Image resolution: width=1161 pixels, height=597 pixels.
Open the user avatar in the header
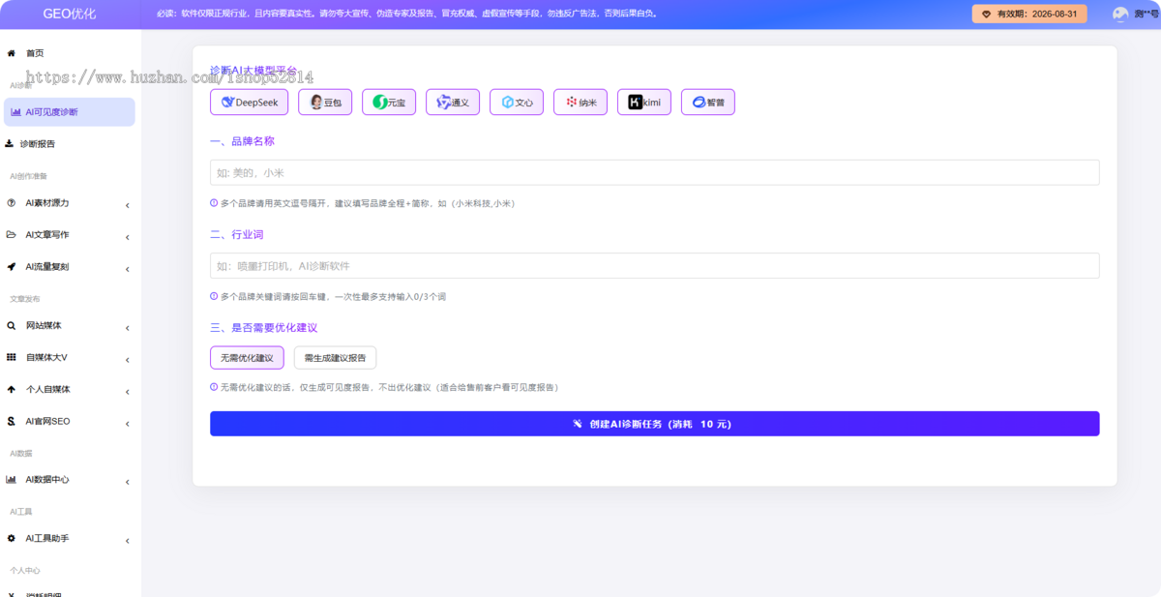click(x=1120, y=14)
